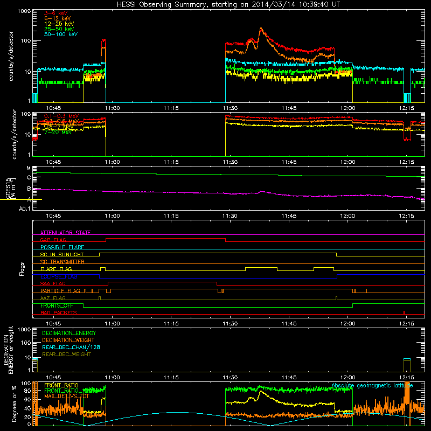The image size is (431, 431).
Task: Select the orange 6-12 keV legend label
Action: 58,18
